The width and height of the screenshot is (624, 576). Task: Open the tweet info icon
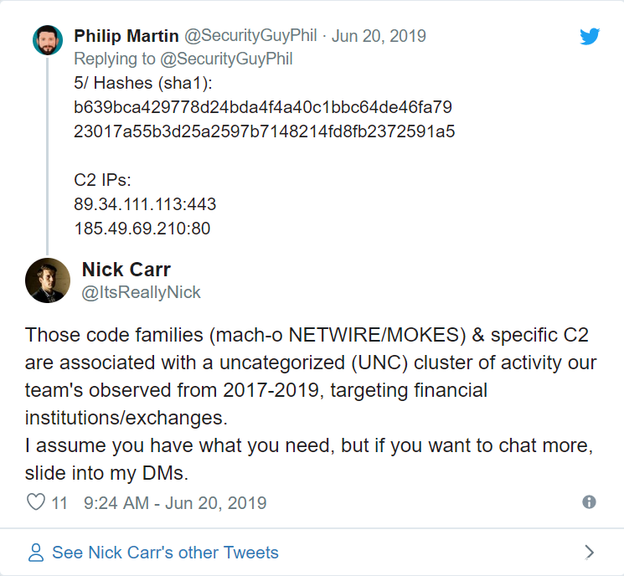589,502
